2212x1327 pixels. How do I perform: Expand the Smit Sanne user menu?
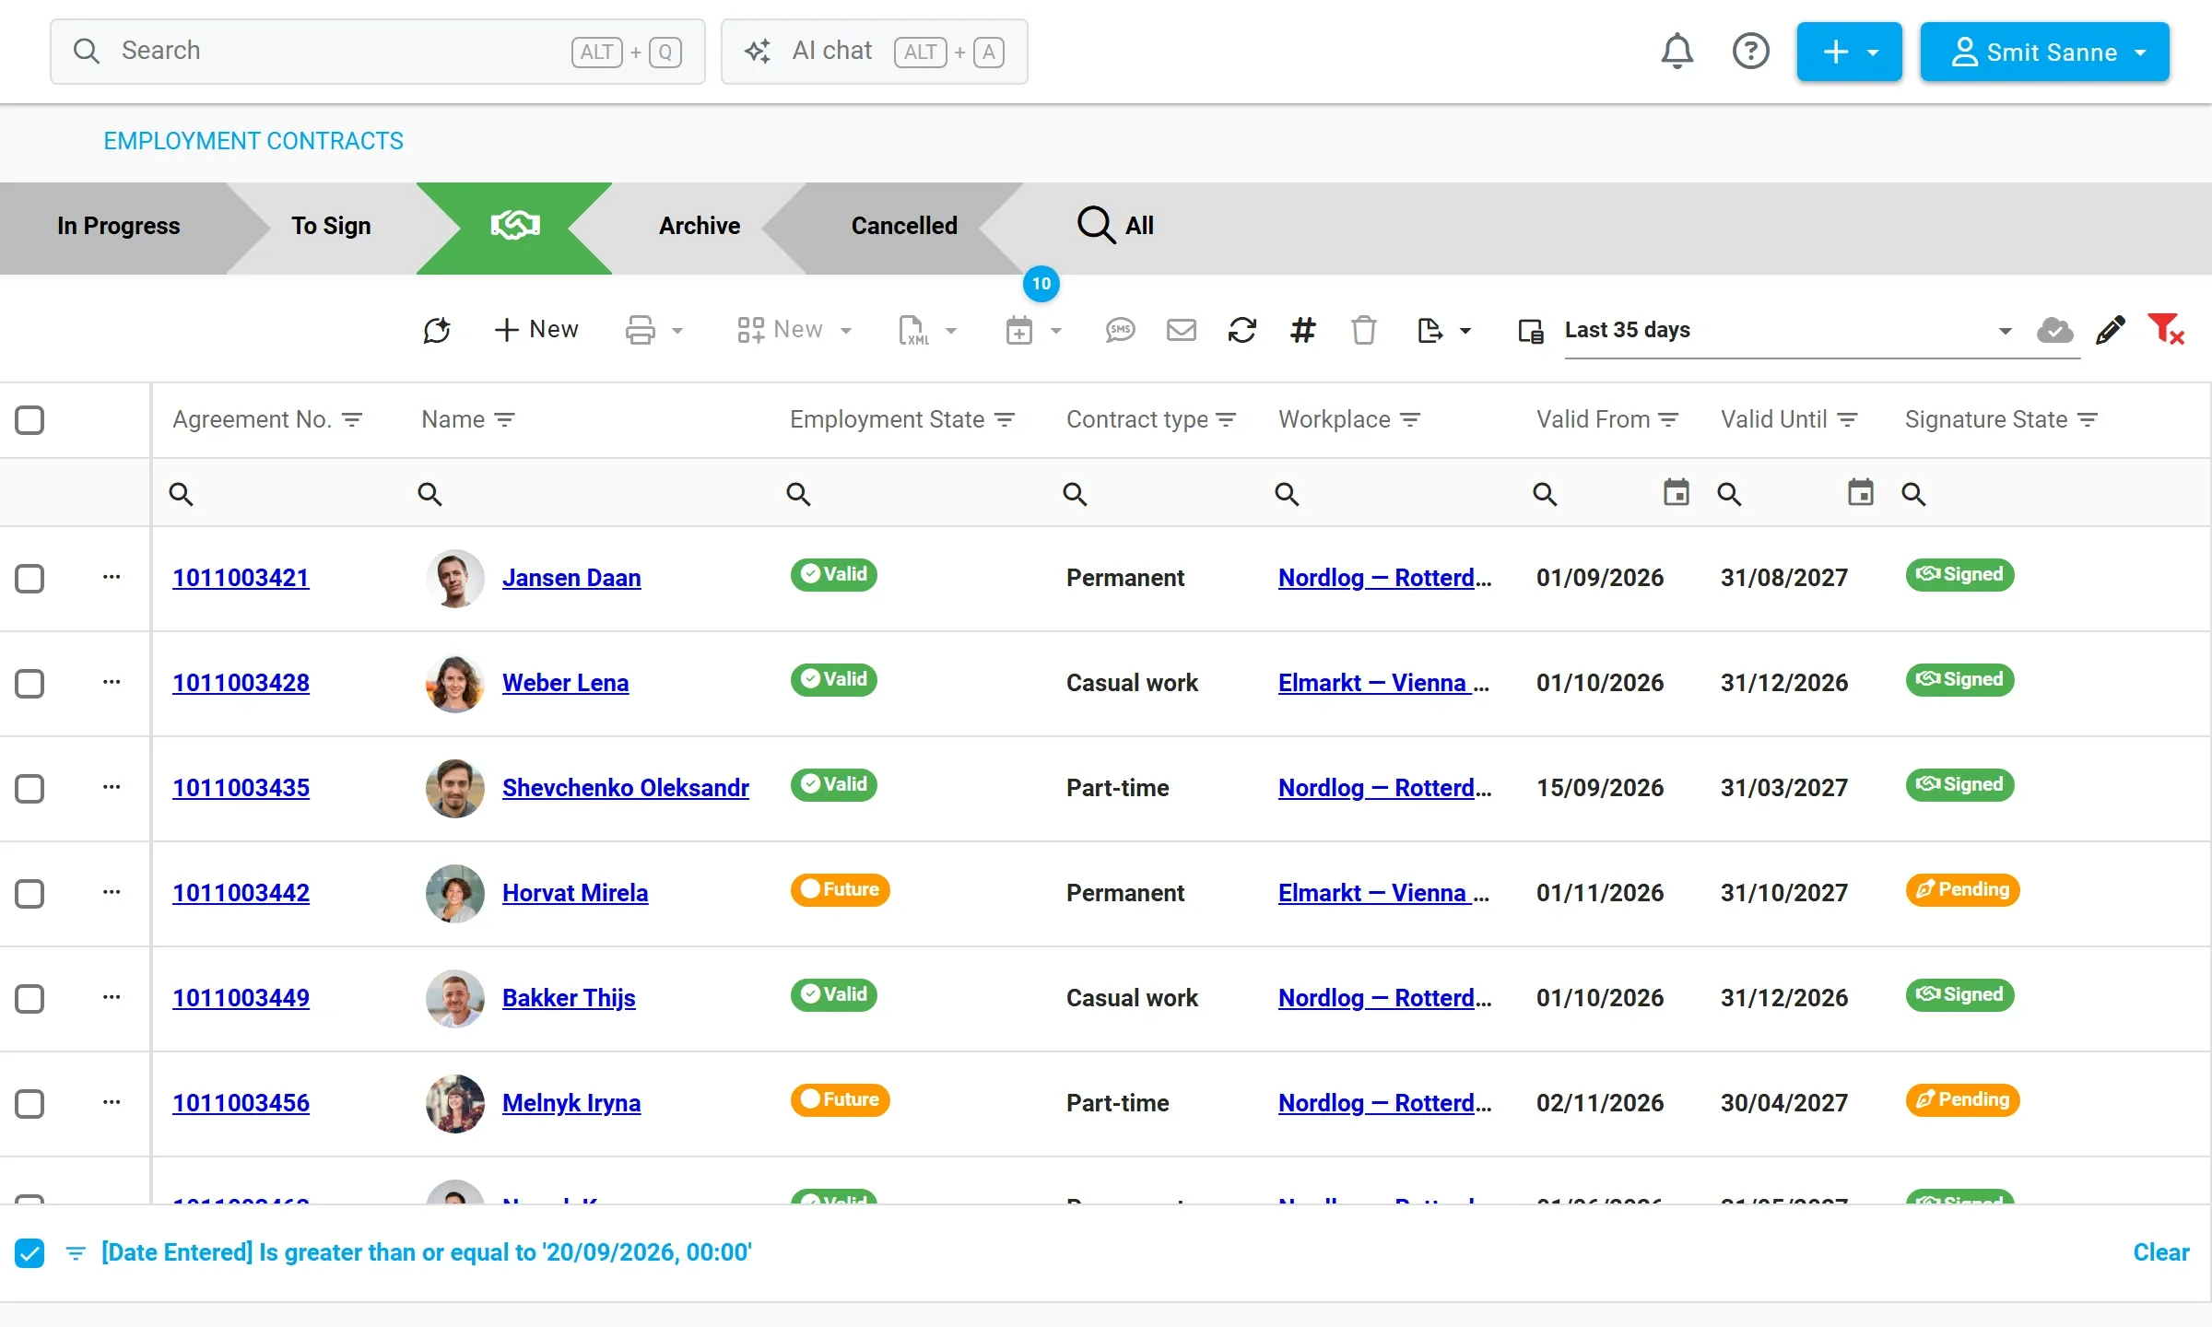coord(2044,52)
